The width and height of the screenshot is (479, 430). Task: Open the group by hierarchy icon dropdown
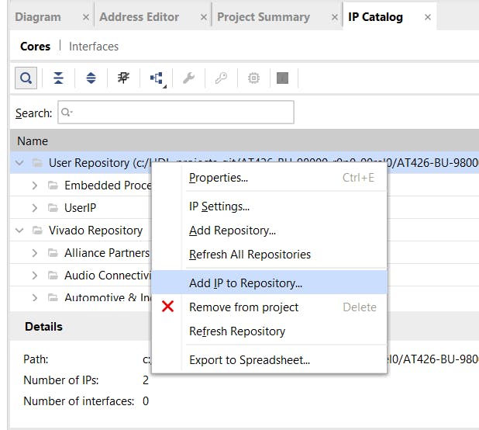[x=157, y=78]
